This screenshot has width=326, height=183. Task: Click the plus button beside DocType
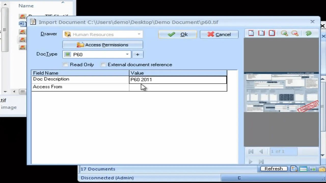138,54
